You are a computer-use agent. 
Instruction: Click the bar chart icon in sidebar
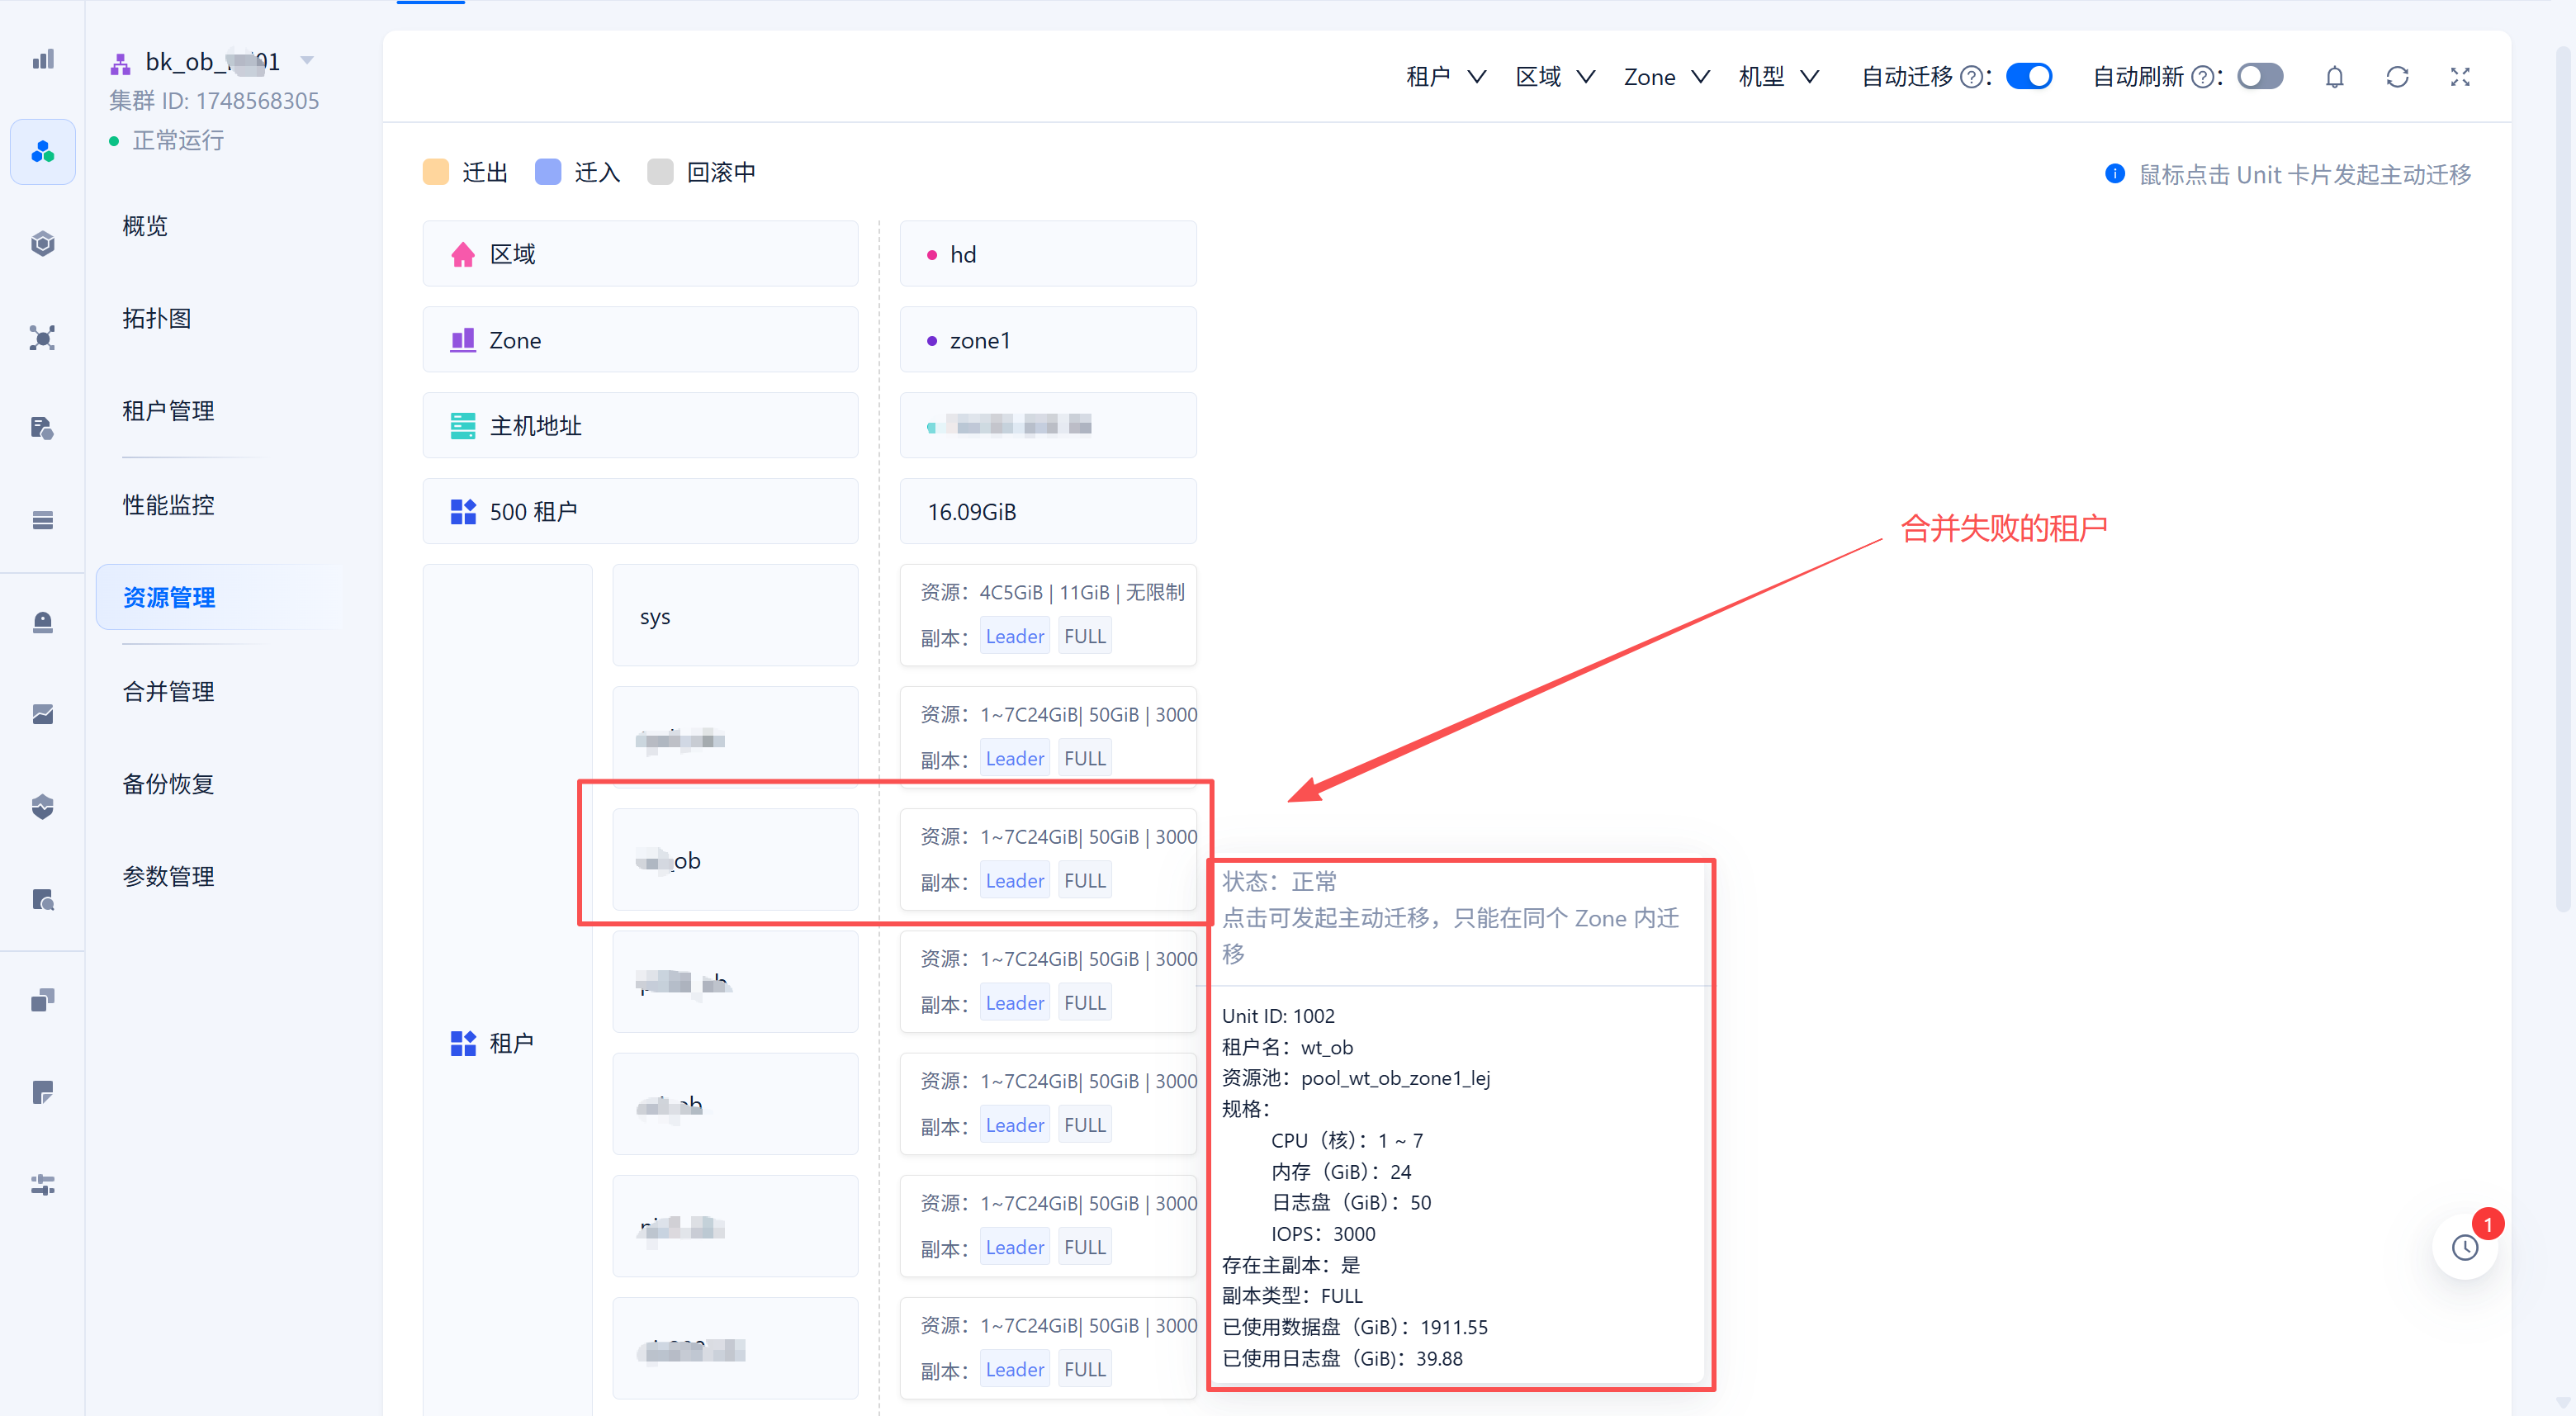tap(42, 60)
